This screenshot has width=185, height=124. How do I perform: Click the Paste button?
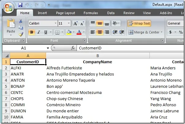(11, 26)
